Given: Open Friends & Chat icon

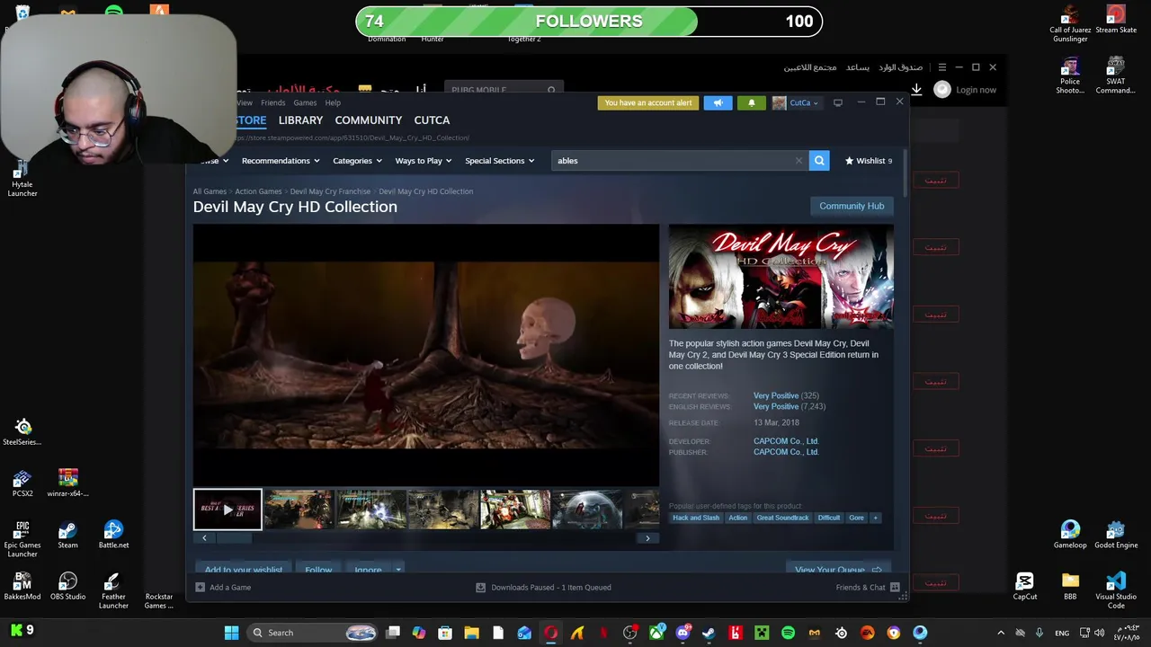Looking at the screenshot, I should pos(895,588).
